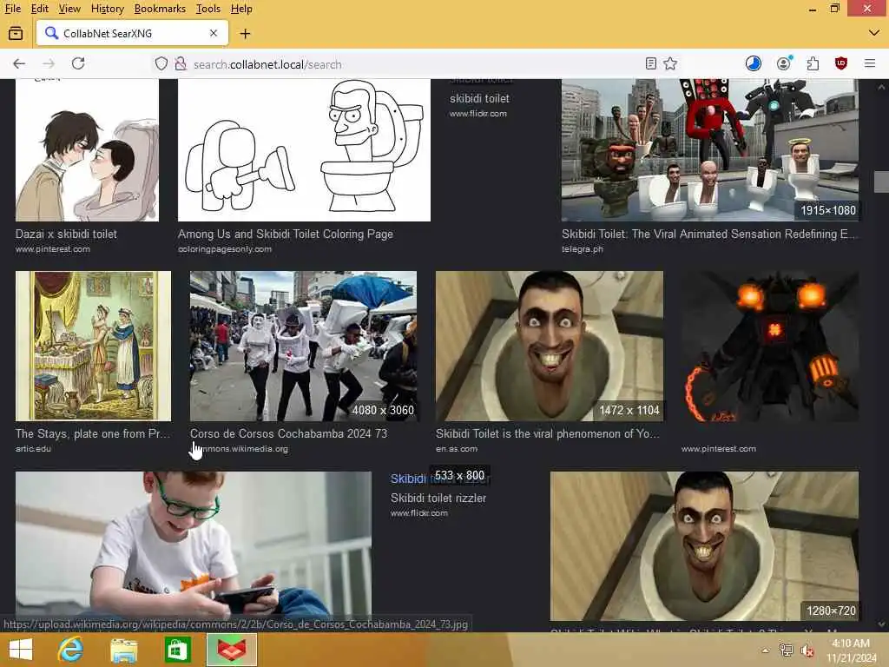Open Dazai x skibidi toilet thumbnail
This screenshot has width=889, height=667.
[x=88, y=149]
